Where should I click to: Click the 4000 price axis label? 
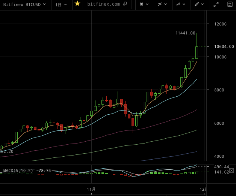tap(219, 156)
